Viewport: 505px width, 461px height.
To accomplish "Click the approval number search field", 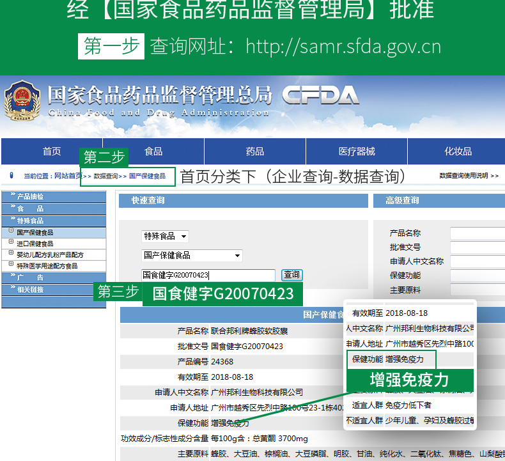I will 208,275.
